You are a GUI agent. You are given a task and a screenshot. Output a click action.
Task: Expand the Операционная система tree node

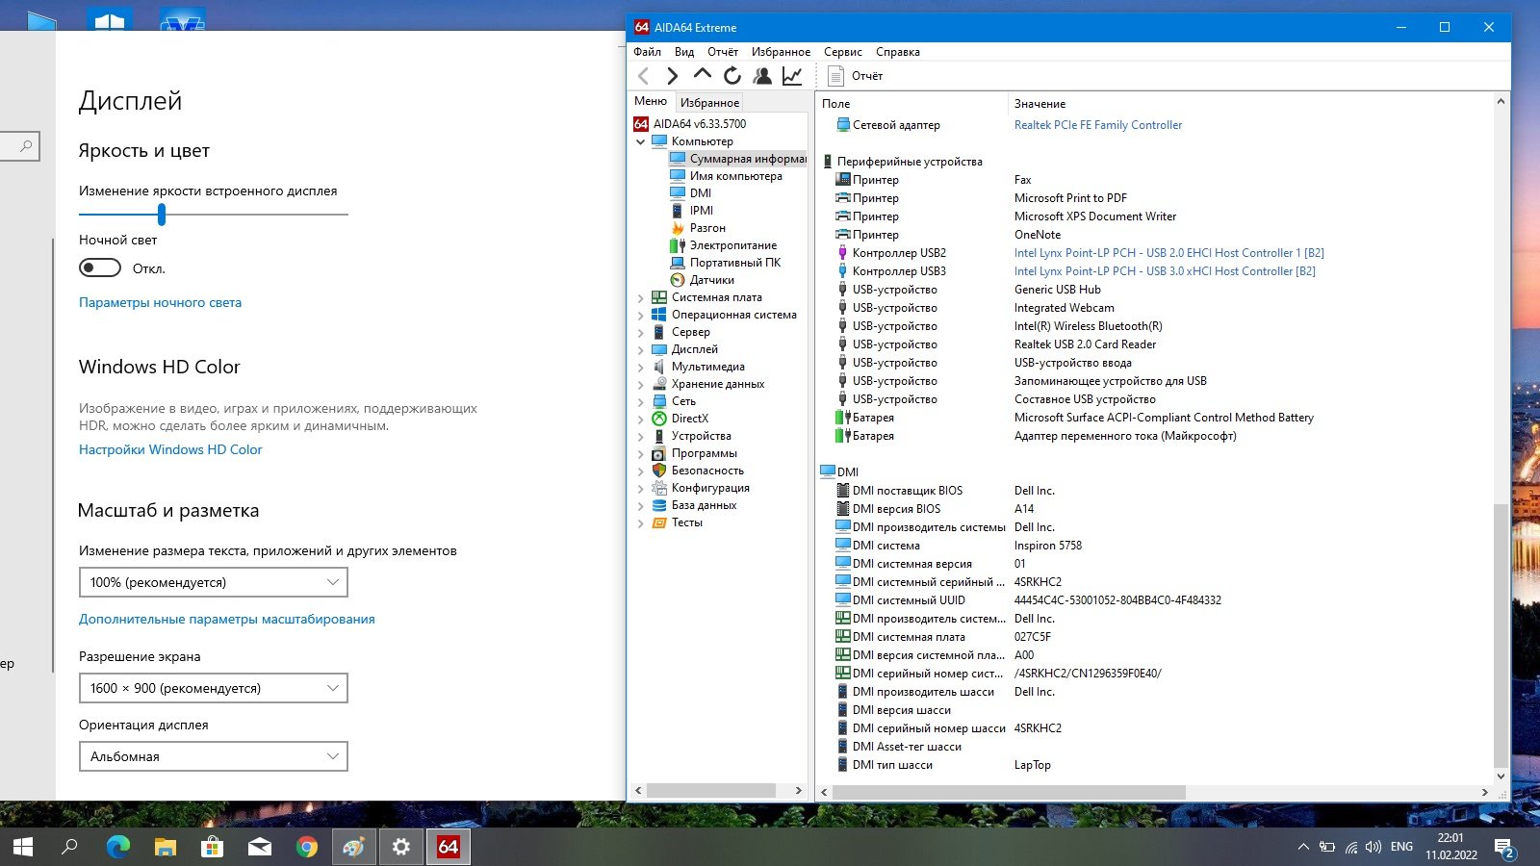(x=641, y=316)
